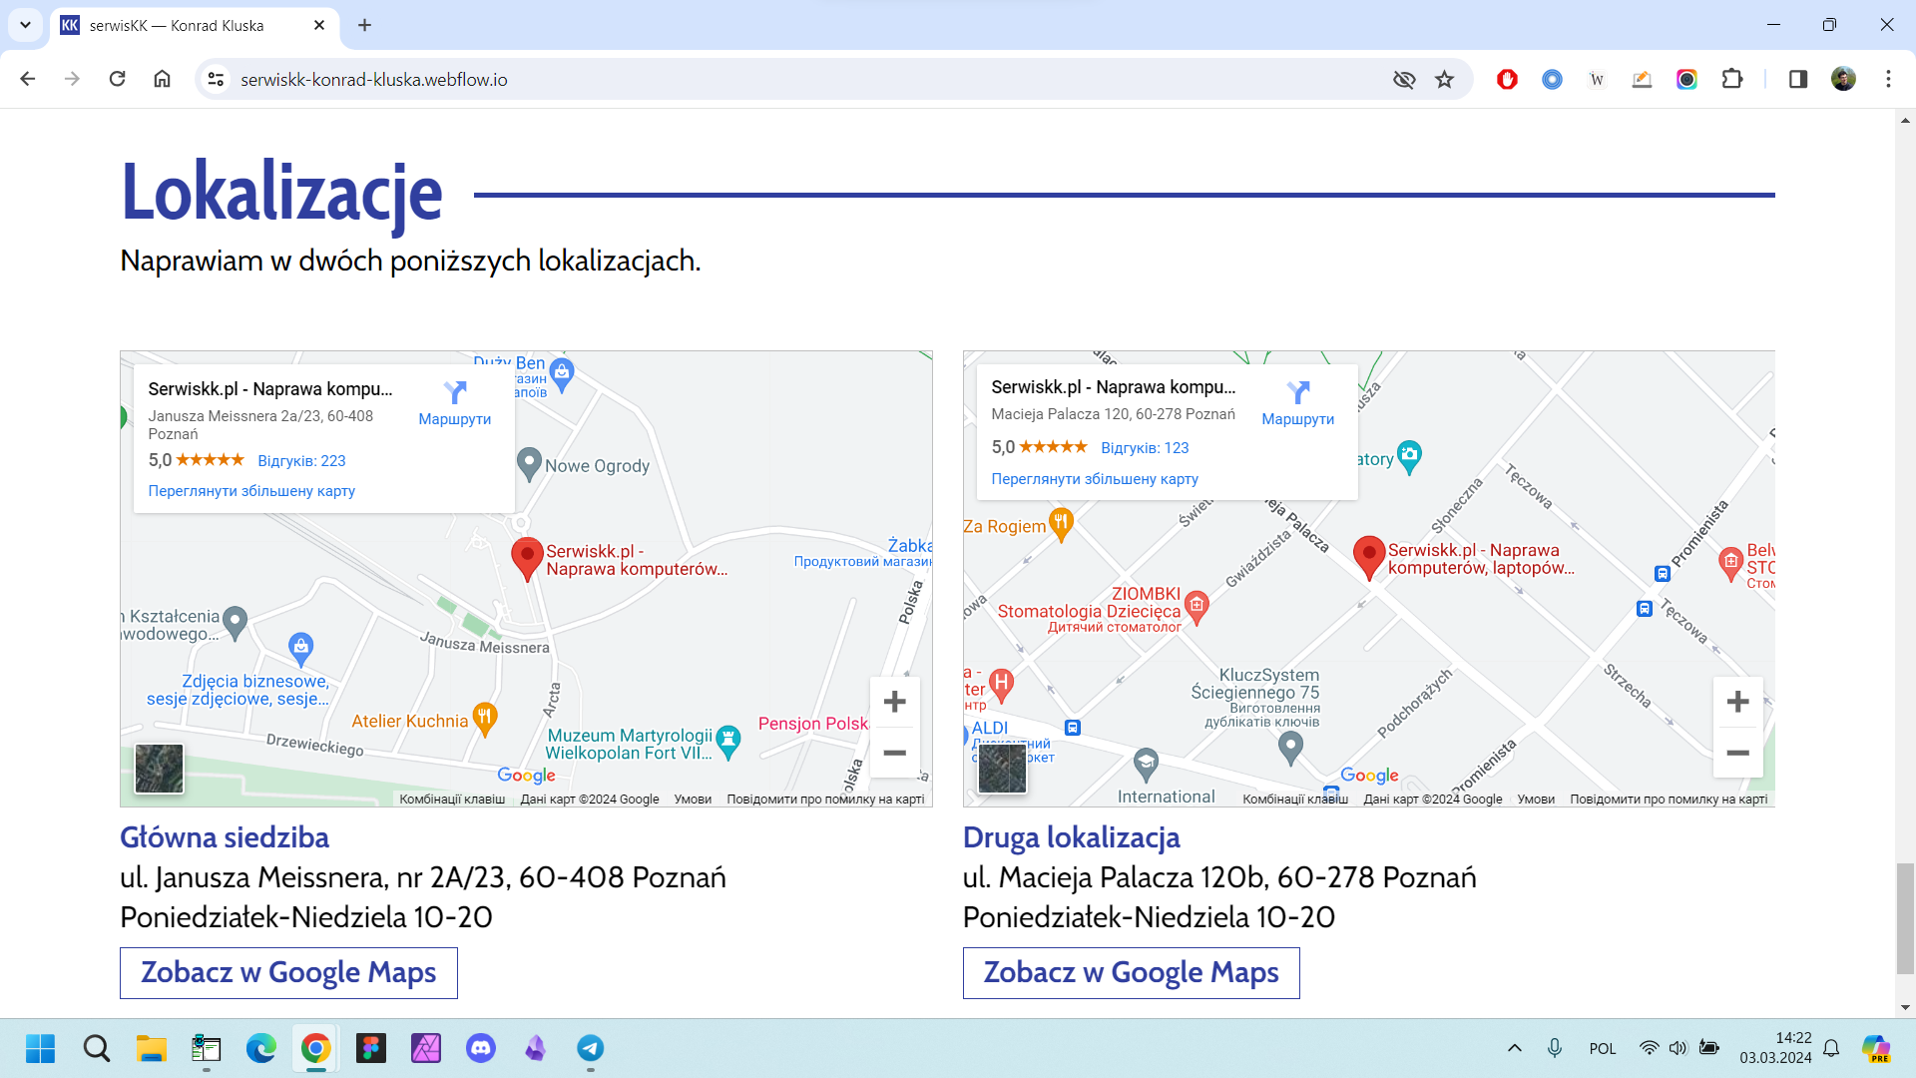1916x1078 pixels.
Task: Open reviews link Відгуків: 123
Action: pos(1145,448)
